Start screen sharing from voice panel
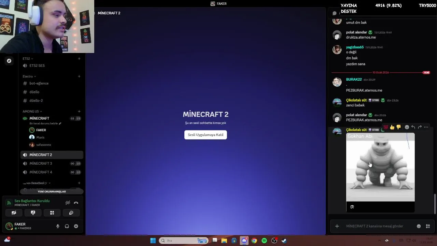437x246 pixels. [x=33, y=213]
